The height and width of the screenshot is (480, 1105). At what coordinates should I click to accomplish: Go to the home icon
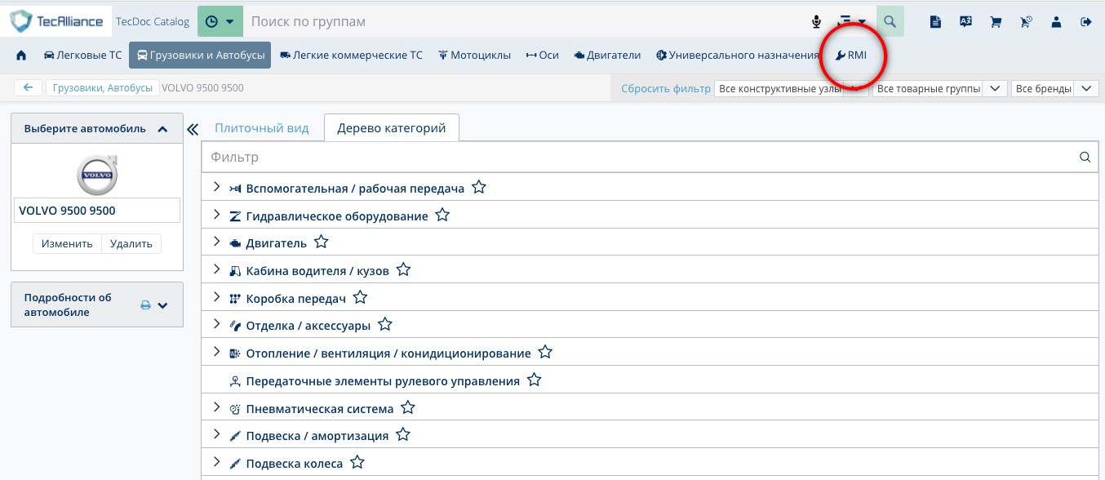click(x=21, y=56)
